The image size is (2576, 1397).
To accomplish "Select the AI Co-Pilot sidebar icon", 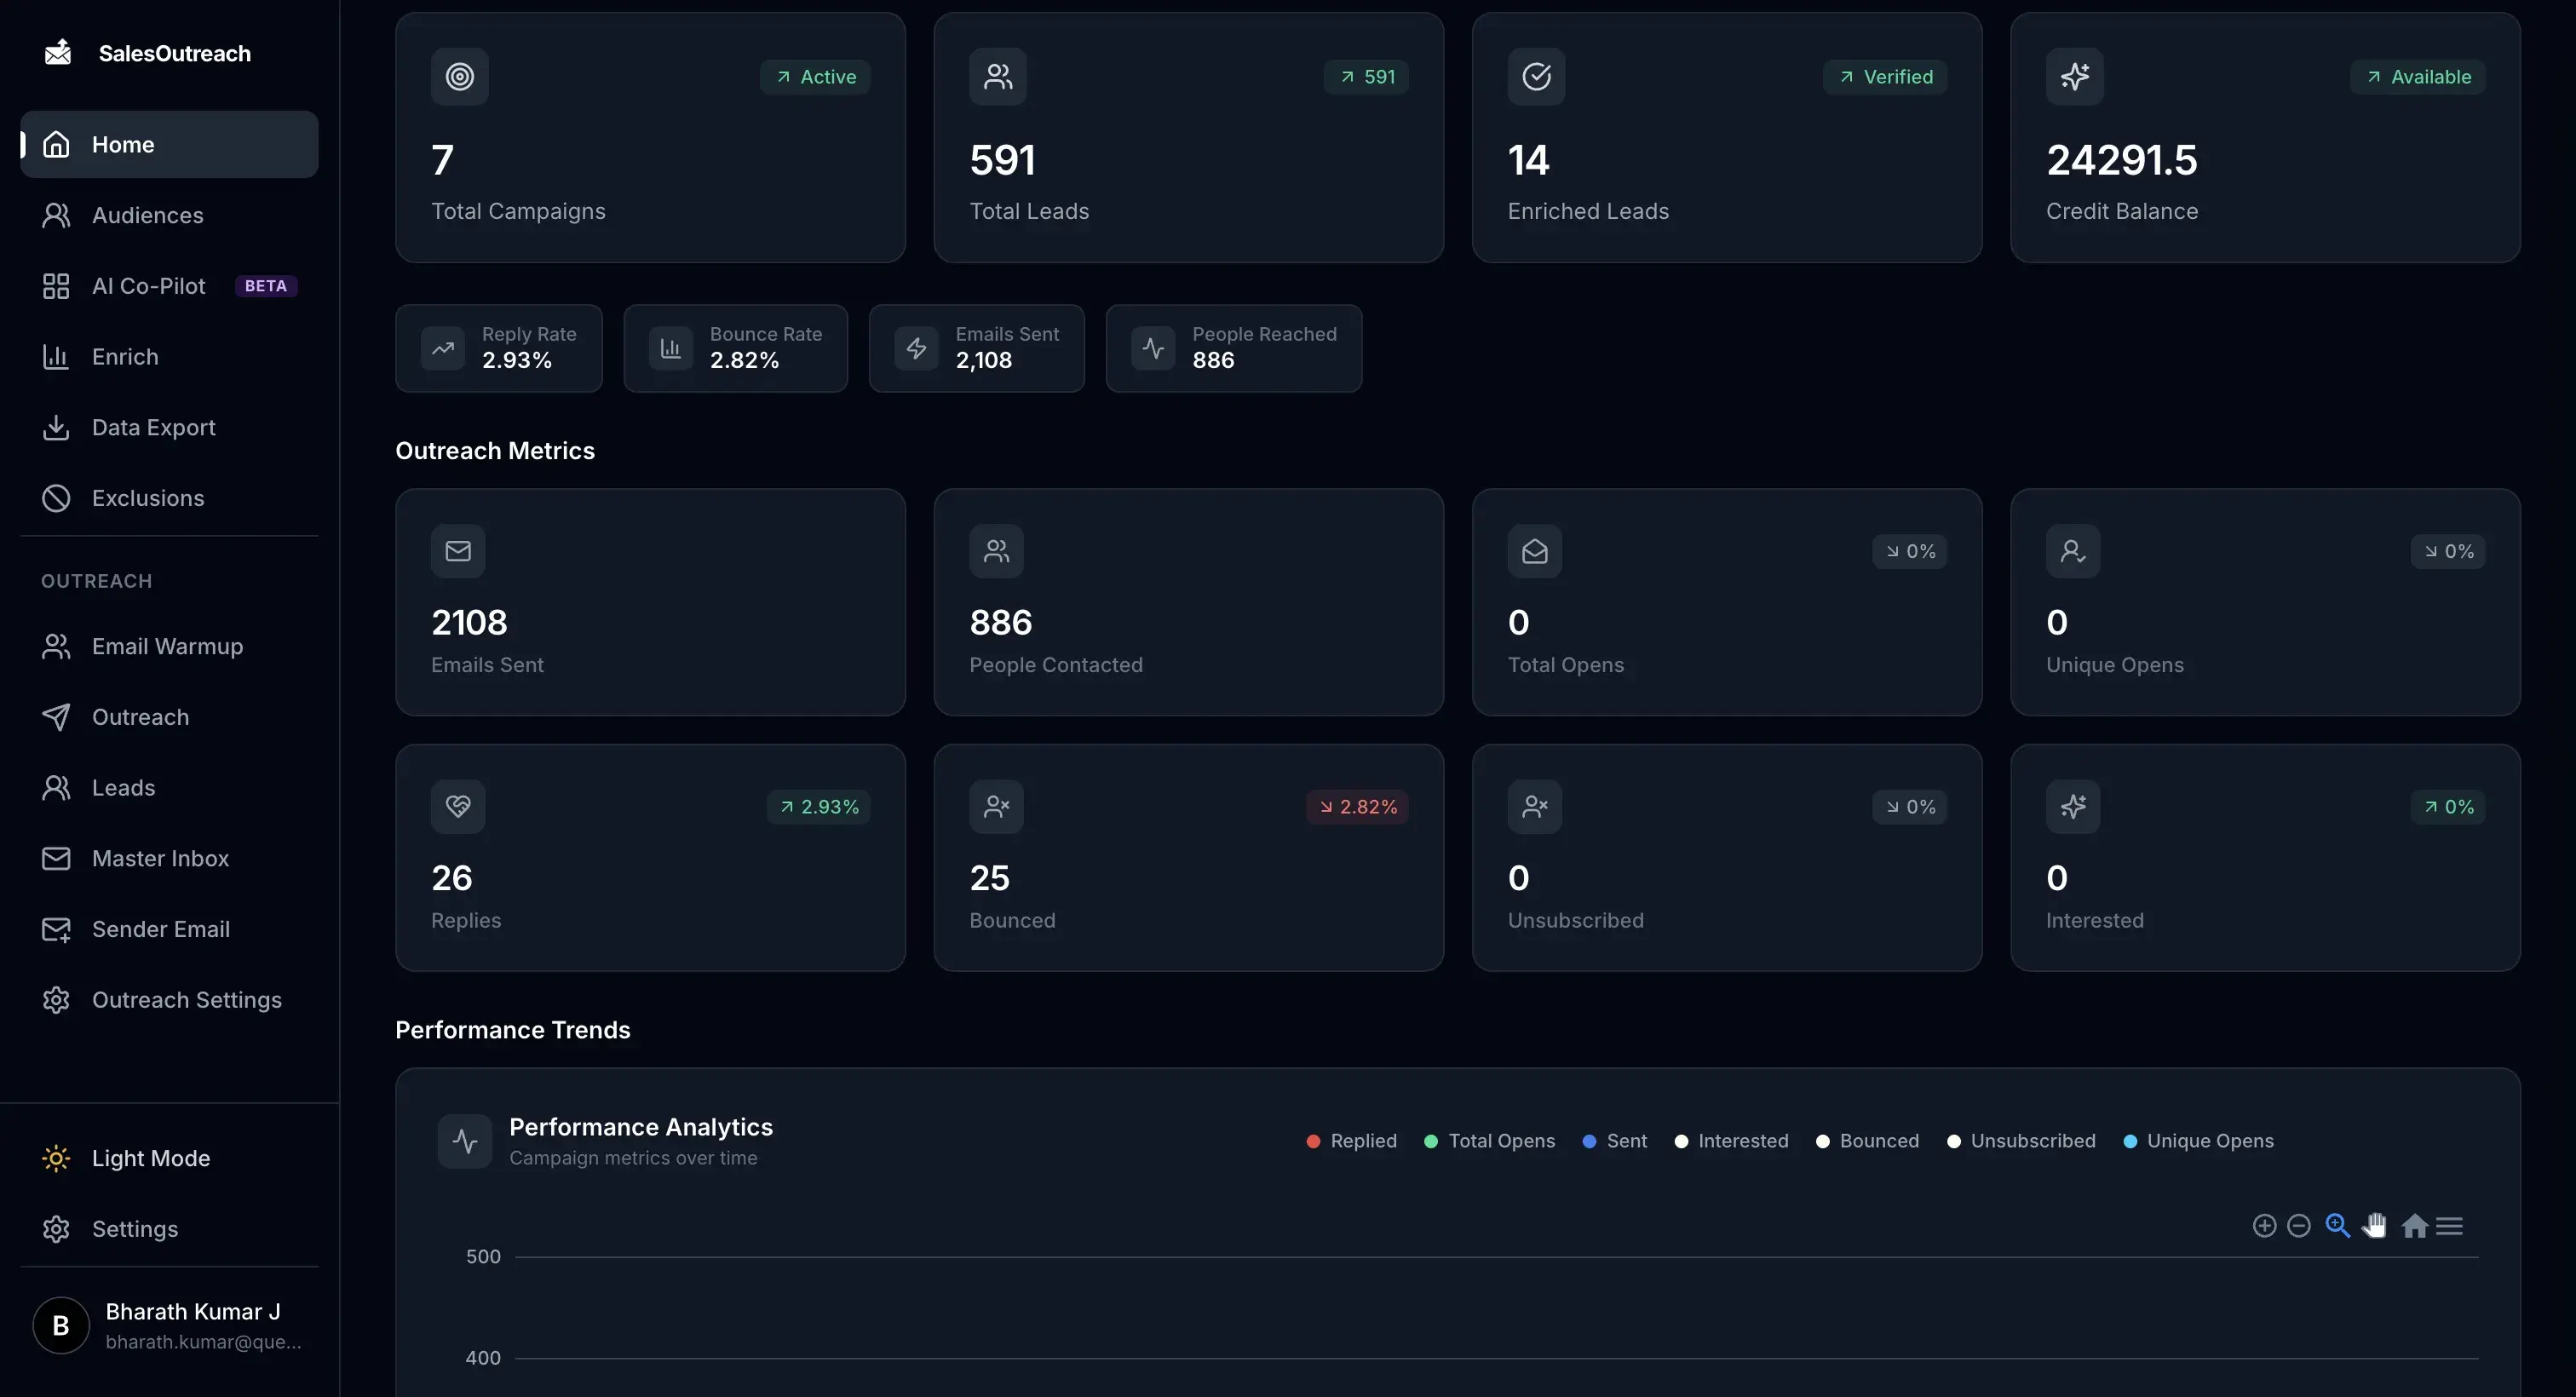I will point(56,286).
